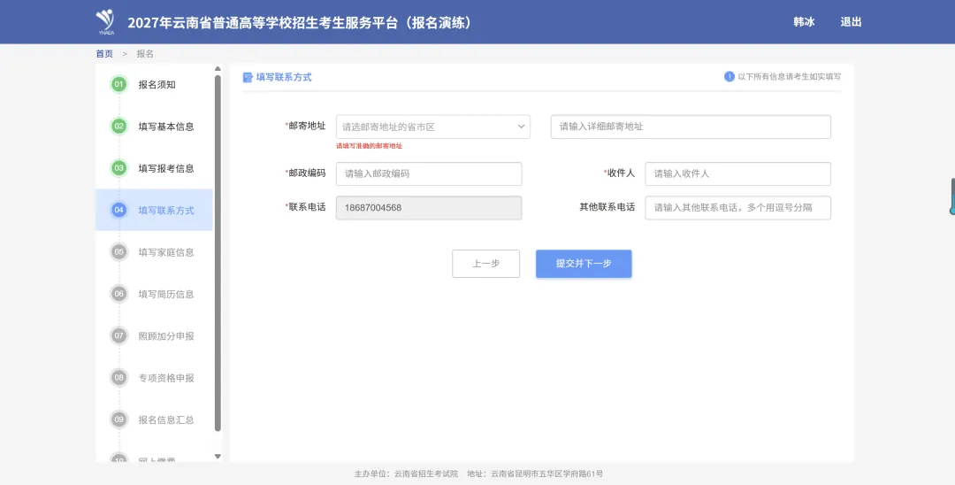This screenshot has width=955, height=485.
Task: Click step 04 circle for 填写联系方式
Action: (118, 210)
